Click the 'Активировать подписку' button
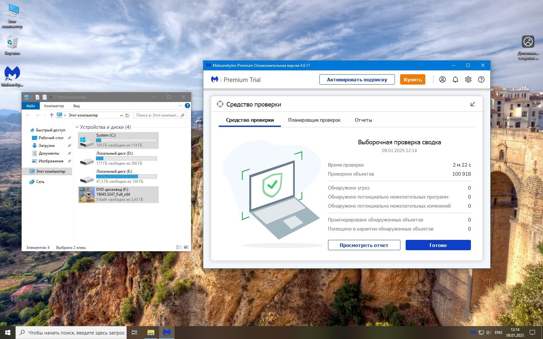 (357, 79)
